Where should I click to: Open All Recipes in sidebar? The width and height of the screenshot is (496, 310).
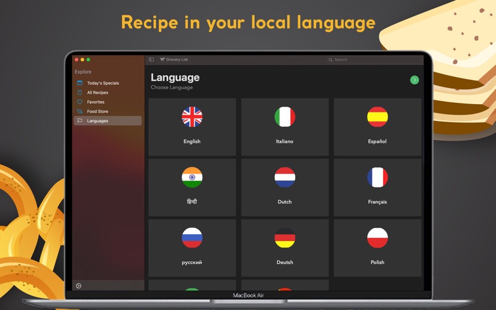tap(107, 92)
